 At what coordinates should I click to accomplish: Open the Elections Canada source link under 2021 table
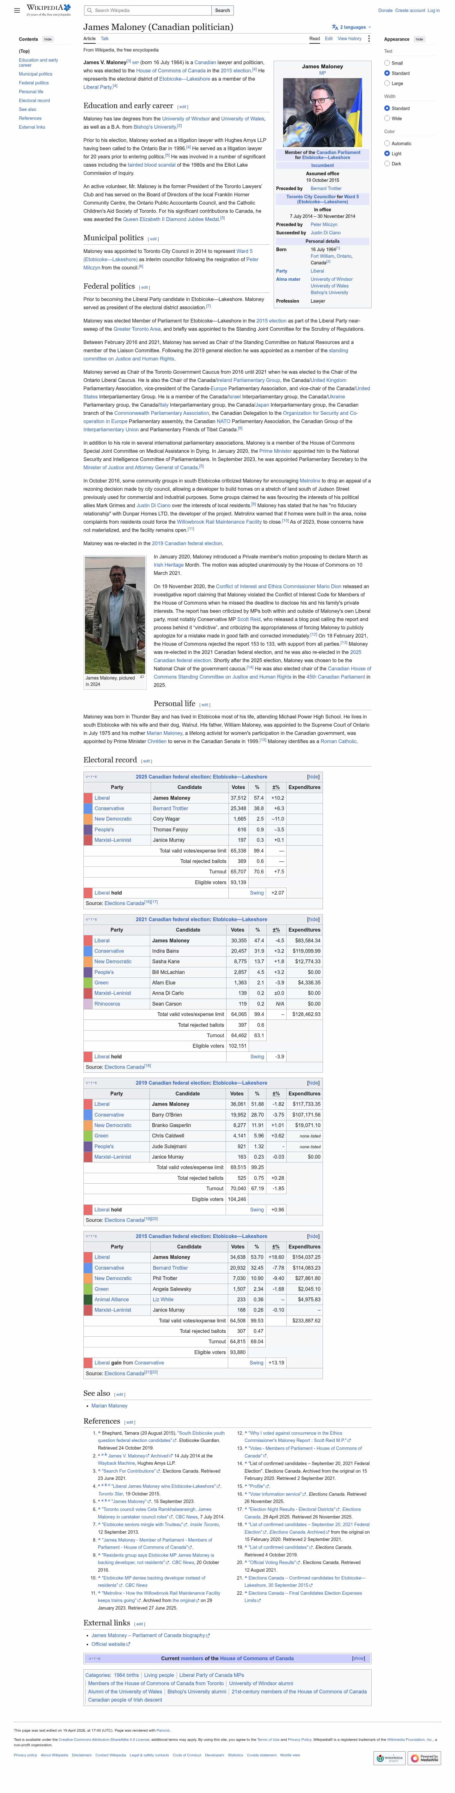(x=124, y=1067)
